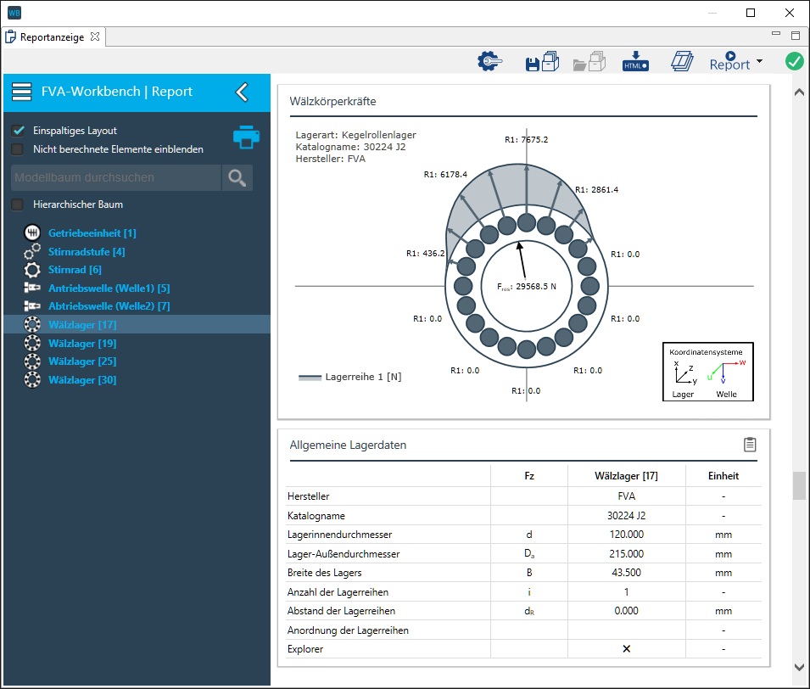Enable Nicht berechnete Elemente einblenden
The image size is (810, 689).
click(18, 149)
